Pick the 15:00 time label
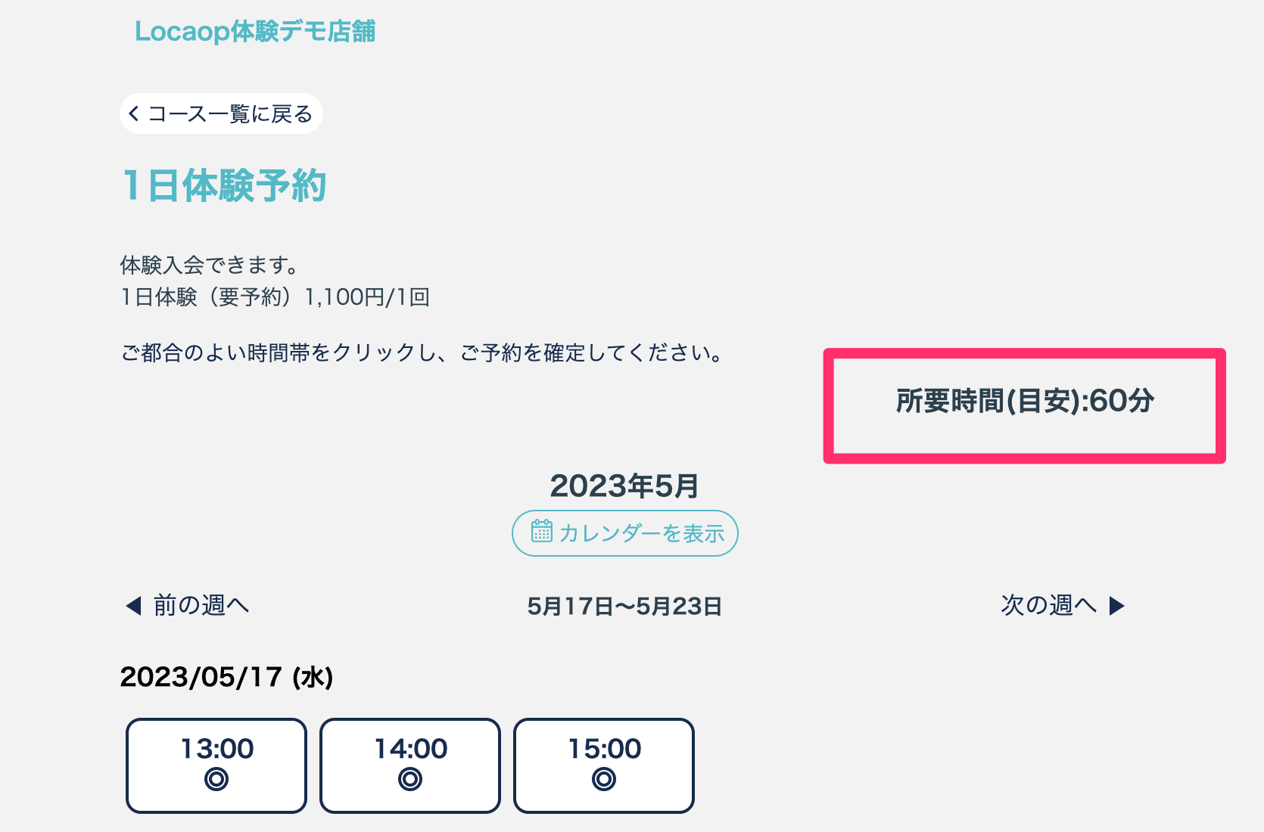 pos(605,749)
